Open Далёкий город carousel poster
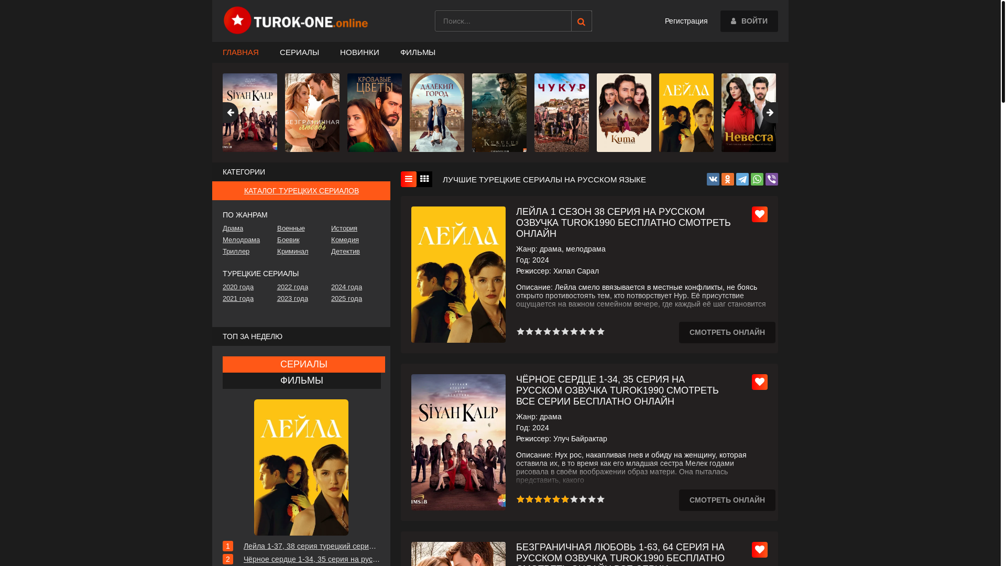 (x=437, y=113)
